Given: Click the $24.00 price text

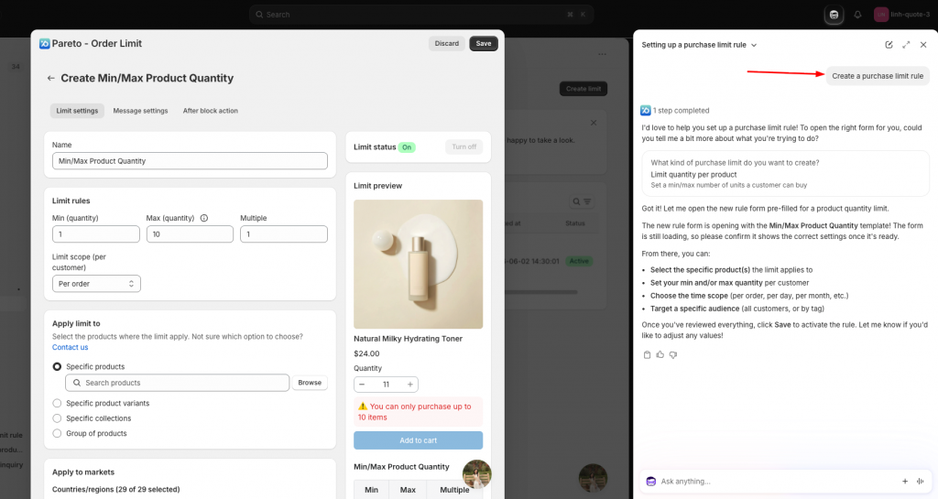Looking at the screenshot, I should point(366,353).
